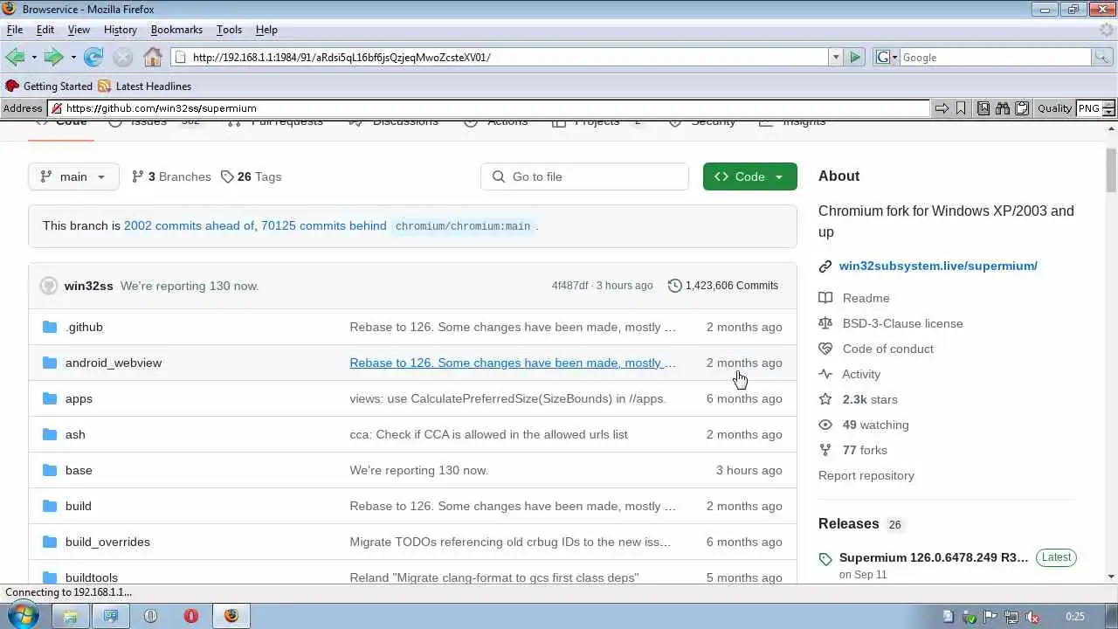Open the Back button history dropdown arrow
1118x629 pixels.
coord(34,58)
